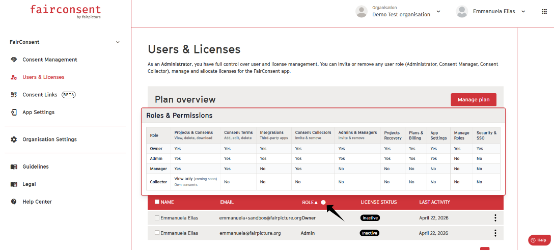Click the EMAIL column header
554x250 pixels.
(x=227, y=202)
